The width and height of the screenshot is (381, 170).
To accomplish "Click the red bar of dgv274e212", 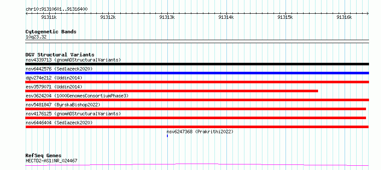I will 197,82.
